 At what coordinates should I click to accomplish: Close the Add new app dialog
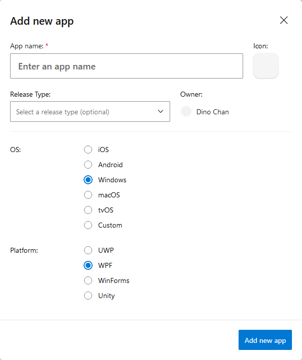pos(284,20)
